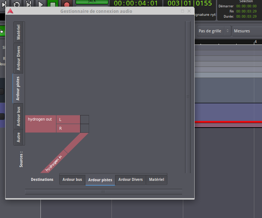Toggle connection cell for hydrogen out L
Image resolution: width=262 pixels, height=218 pixels.
[85, 119]
